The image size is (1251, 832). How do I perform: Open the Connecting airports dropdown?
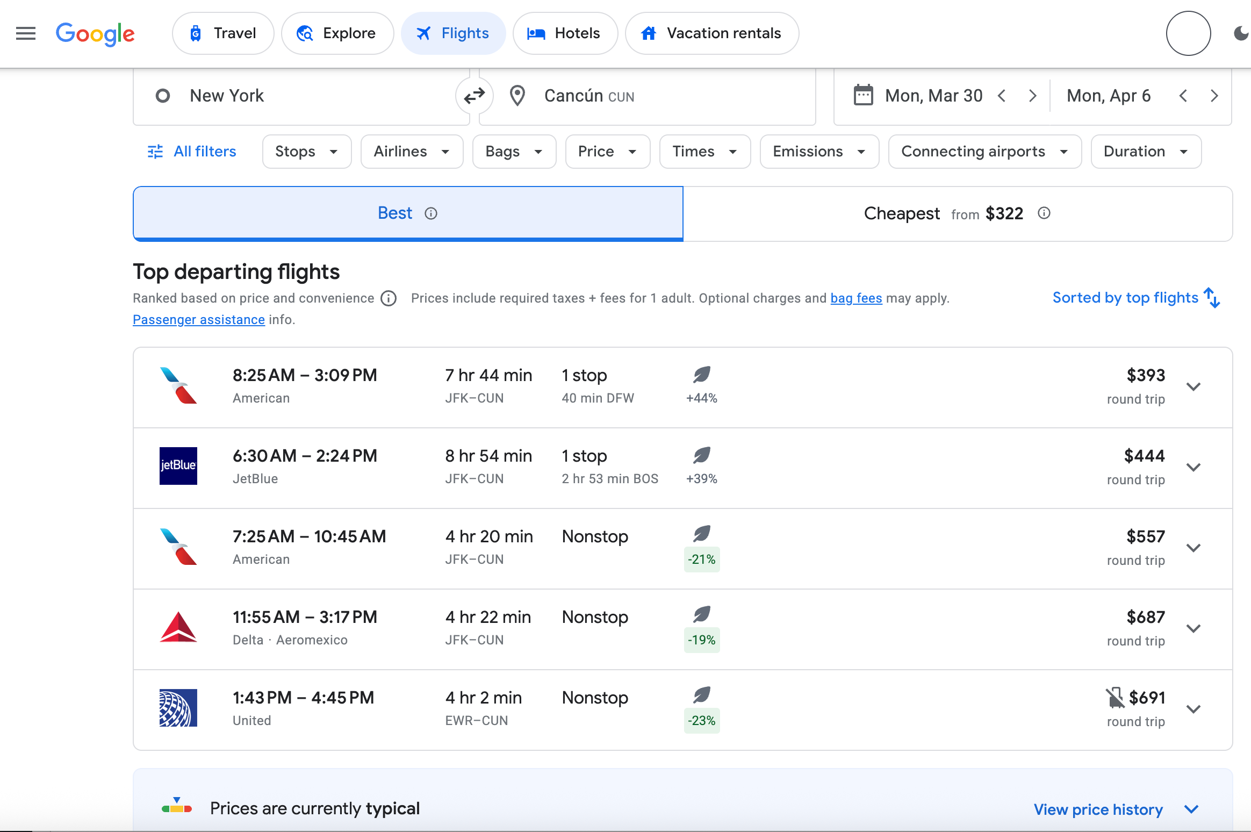tap(984, 151)
